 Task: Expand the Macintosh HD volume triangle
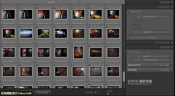(x=170, y=65)
